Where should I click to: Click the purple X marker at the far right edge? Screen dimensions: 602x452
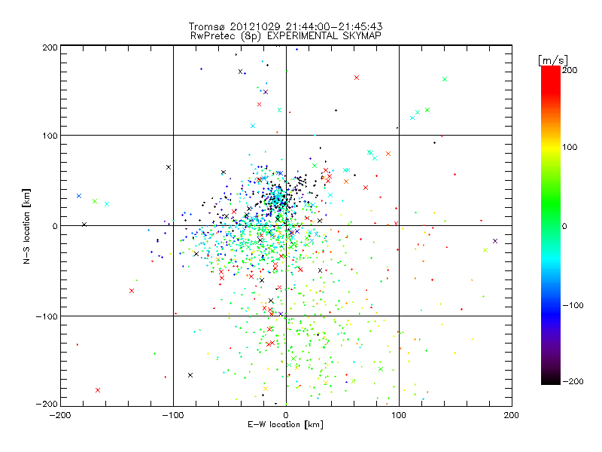(x=495, y=241)
